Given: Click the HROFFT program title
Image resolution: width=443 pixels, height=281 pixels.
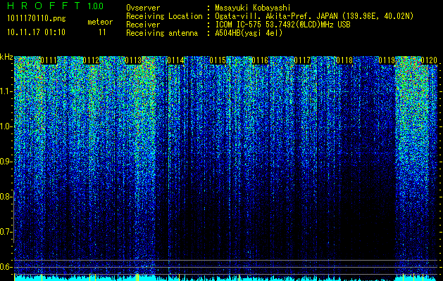Looking at the screenshot, I should click(44, 6).
